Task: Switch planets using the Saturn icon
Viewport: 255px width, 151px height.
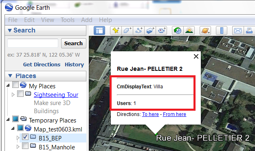Action: pyautogui.click(x=205, y=31)
